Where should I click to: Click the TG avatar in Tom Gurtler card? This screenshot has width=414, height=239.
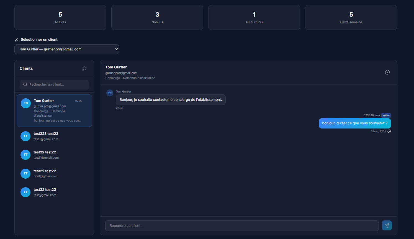click(x=26, y=103)
